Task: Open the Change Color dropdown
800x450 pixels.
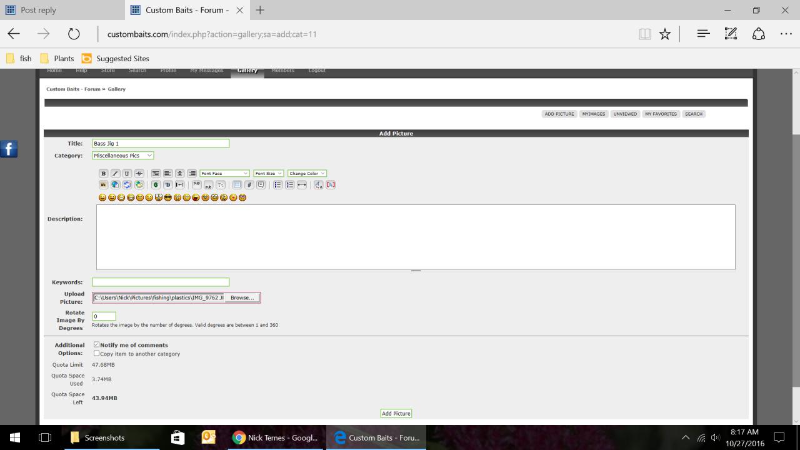Action: coord(307,174)
